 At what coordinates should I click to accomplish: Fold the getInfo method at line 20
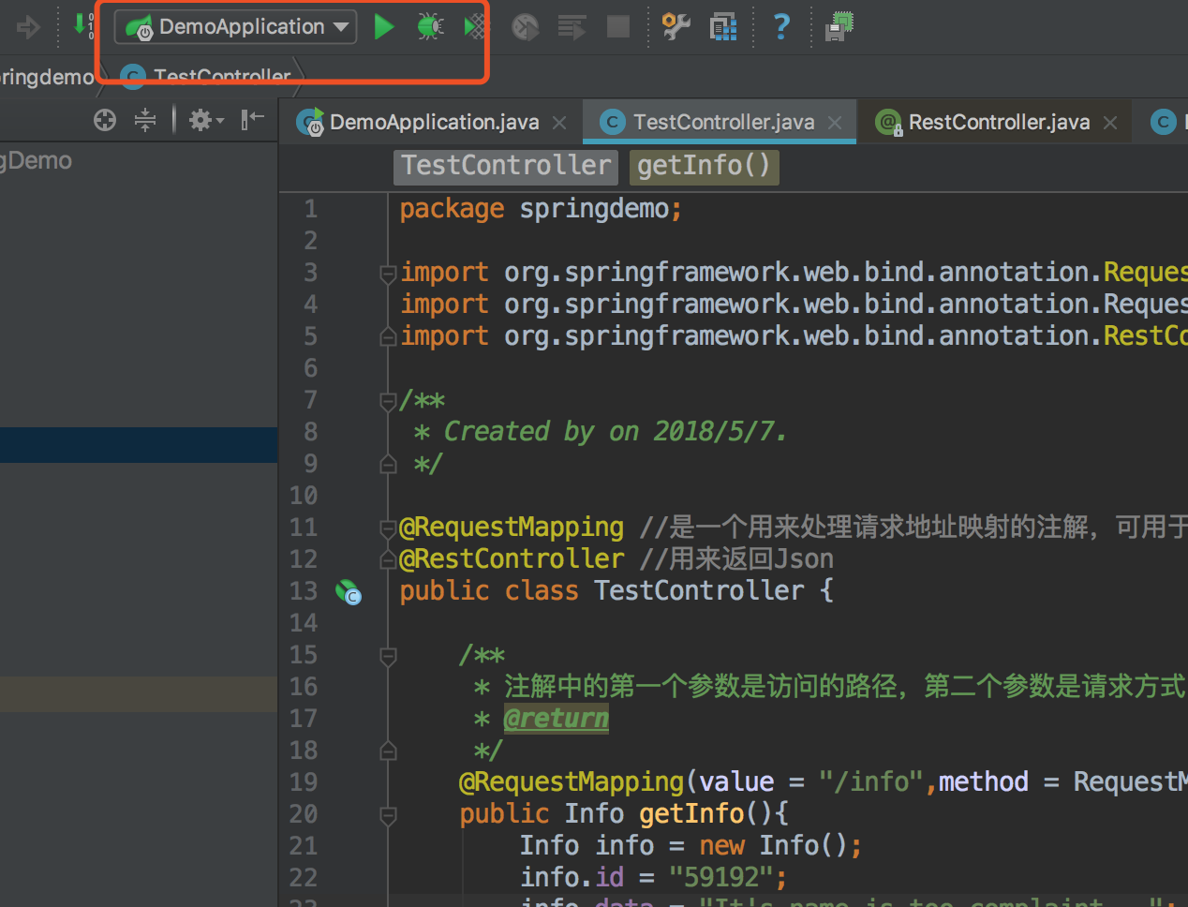[388, 815]
